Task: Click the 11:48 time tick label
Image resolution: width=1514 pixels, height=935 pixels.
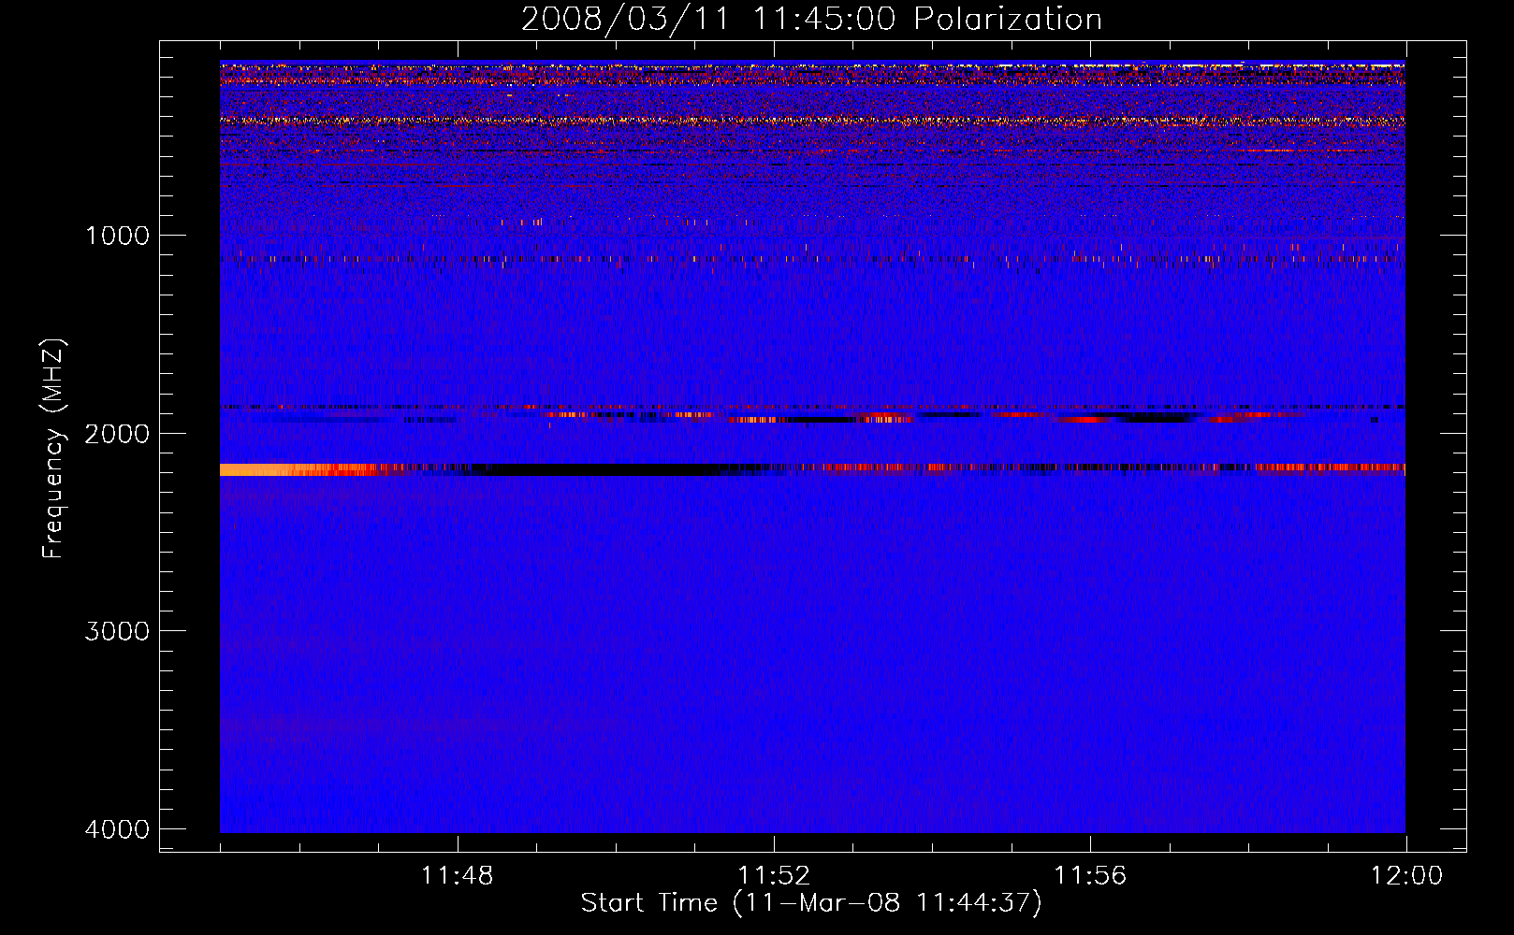Action: coord(457,876)
